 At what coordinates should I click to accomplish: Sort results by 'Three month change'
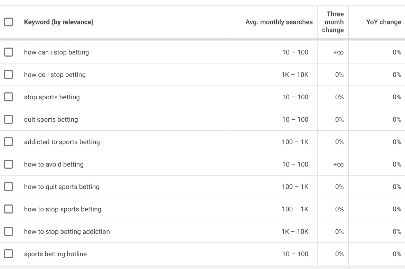(333, 22)
